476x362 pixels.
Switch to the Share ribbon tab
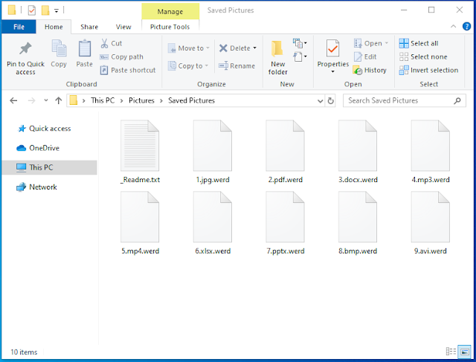click(x=89, y=27)
